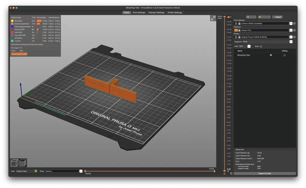This screenshot has width=306, height=188.
Task: Open Filament settings gear icon
Action: tap(294, 30)
